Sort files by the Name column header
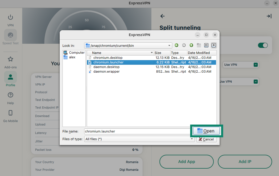Viewport: 279px width, 176px height. [120, 53]
